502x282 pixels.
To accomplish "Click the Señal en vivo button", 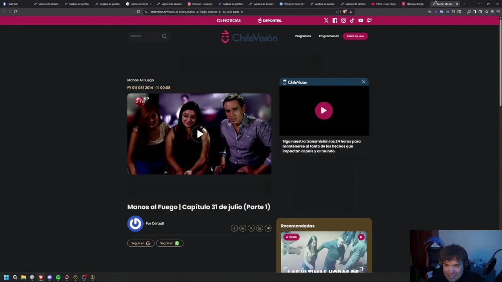I will [355, 36].
